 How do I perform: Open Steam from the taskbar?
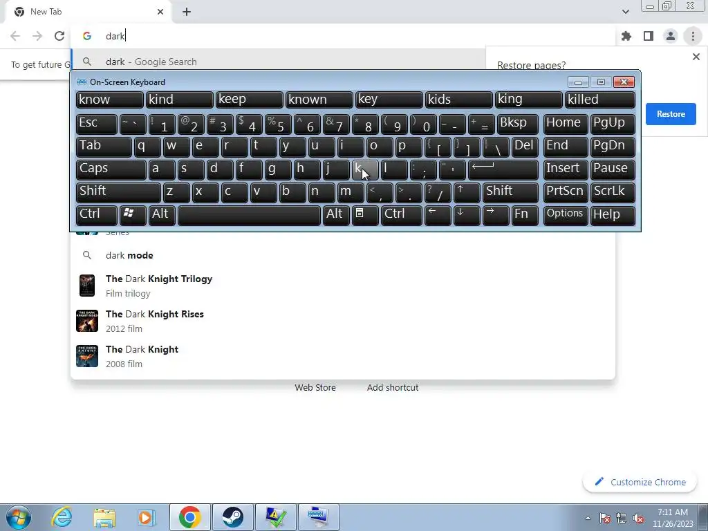tap(232, 517)
